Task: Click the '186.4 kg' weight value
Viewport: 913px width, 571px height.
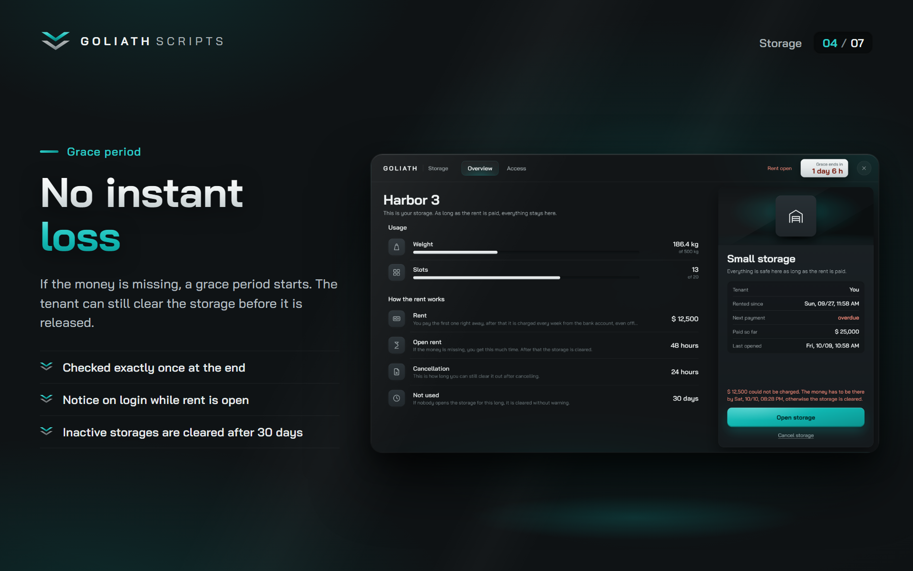Action: 686,244
